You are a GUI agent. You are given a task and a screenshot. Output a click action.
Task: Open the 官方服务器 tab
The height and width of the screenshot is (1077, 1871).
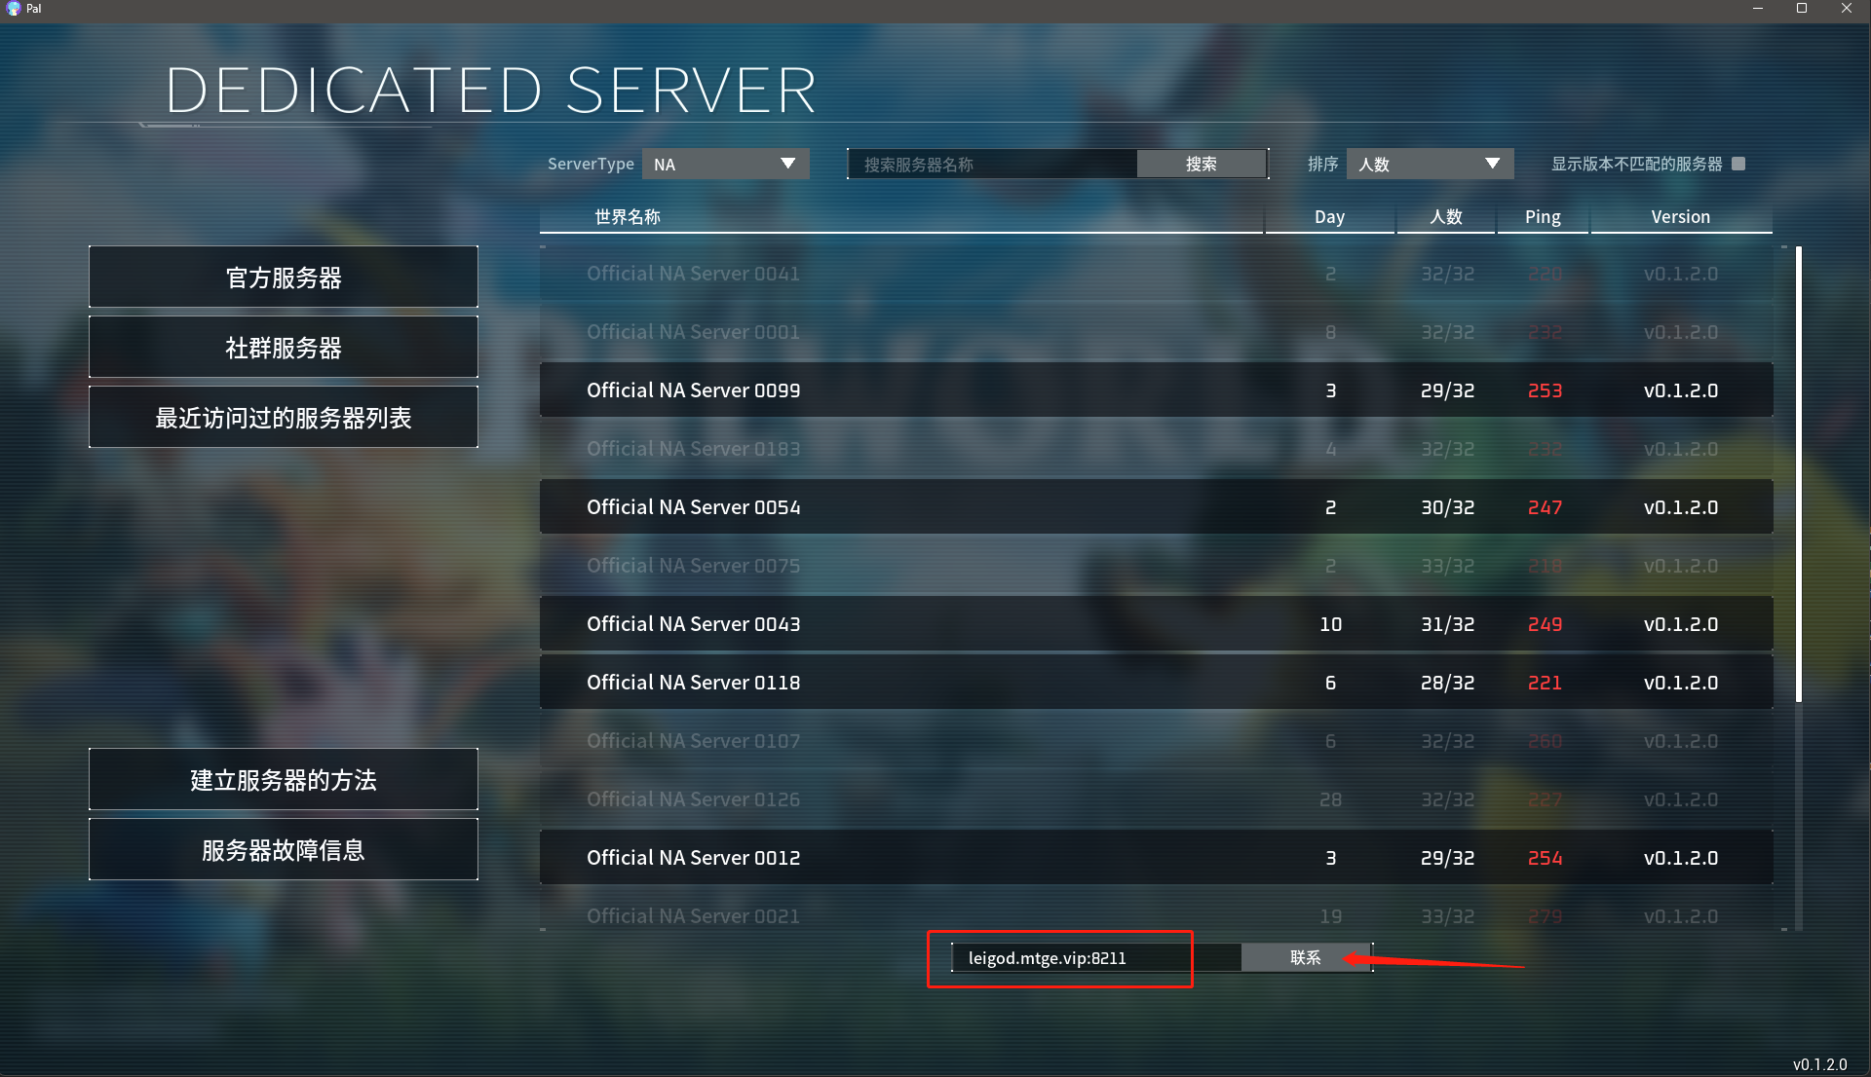284,278
